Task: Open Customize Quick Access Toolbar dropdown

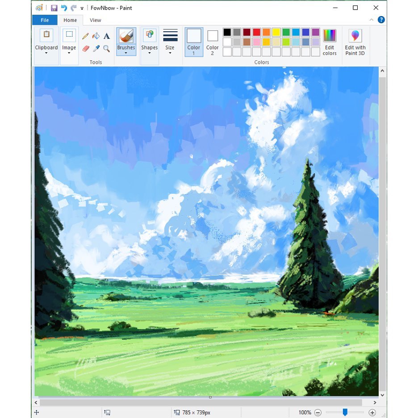Action: [x=82, y=8]
